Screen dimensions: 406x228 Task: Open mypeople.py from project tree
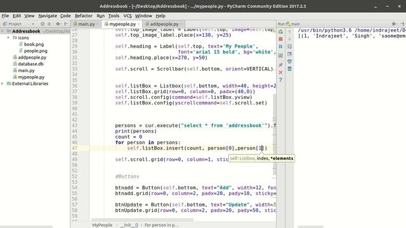[31, 77]
